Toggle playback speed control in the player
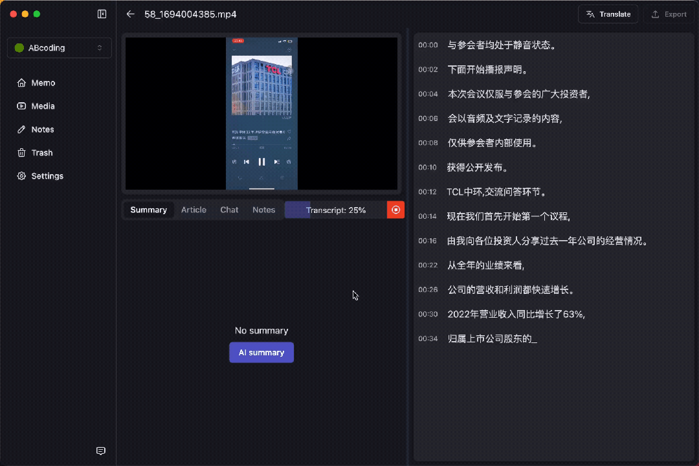Screen dimensions: 699x466 289,162
